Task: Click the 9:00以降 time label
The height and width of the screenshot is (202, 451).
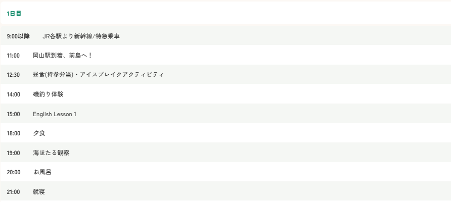Action: [18, 36]
